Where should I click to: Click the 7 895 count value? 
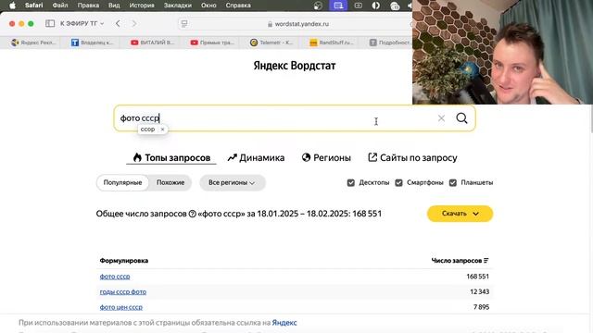click(x=481, y=307)
